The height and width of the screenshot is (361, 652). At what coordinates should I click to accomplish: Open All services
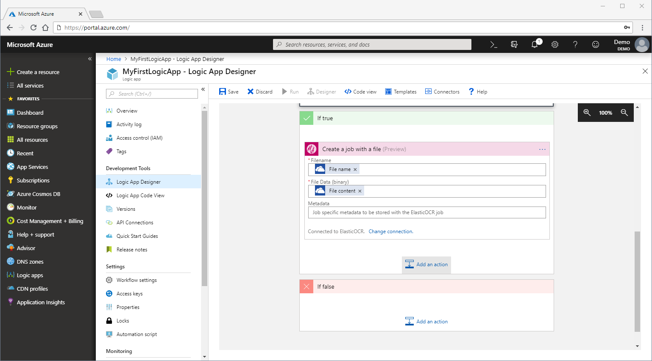coord(25,85)
